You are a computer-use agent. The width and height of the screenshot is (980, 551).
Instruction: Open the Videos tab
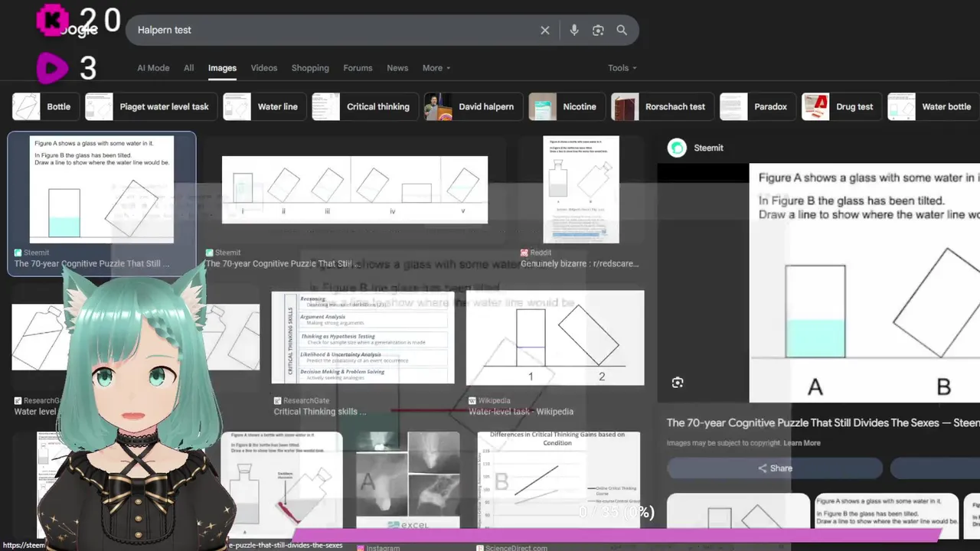click(x=264, y=68)
